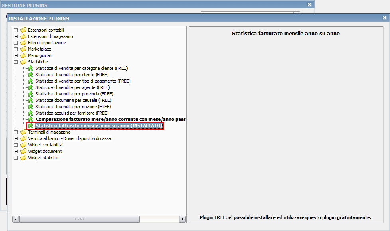
Task: Select the Menu guidati label
Action: pyautogui.click(x=40, y=55)
